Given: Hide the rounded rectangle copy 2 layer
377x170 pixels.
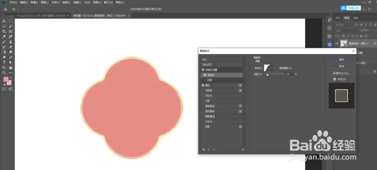Looking at the screenshot, I should click(337, 44).
